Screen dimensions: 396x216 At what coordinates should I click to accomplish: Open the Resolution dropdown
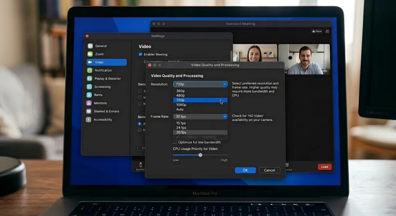(x=200, y=84)
